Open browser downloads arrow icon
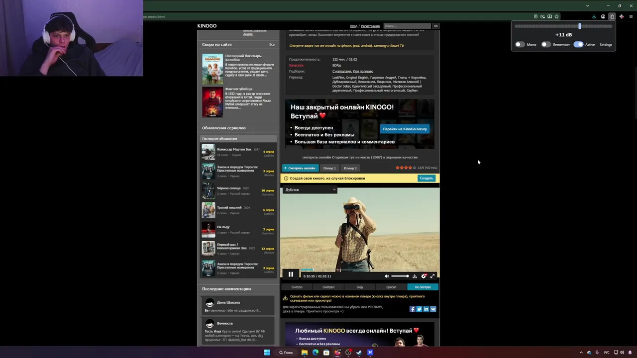Screen dimensions: 637x358 point(594,16)
